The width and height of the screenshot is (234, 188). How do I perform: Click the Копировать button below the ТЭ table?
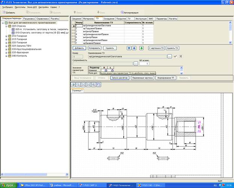tap(95, 48)
